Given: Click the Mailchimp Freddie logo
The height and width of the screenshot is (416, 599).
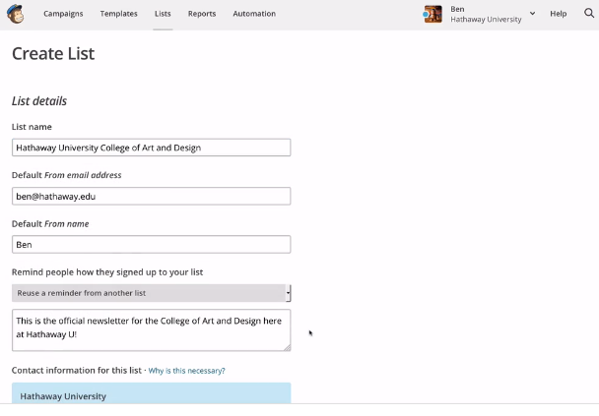Looking at the screenshot, I should pos(15,14).
